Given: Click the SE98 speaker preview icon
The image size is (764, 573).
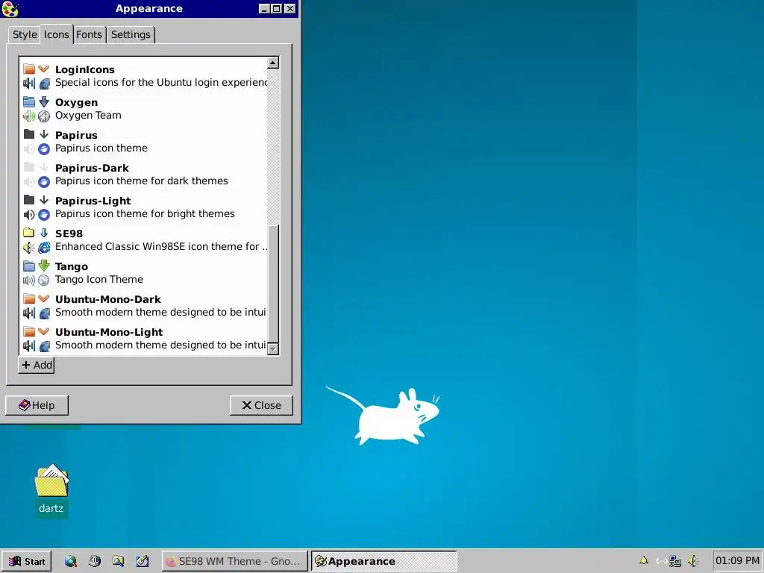Looking at the screenshot, I should coord(29,247).
